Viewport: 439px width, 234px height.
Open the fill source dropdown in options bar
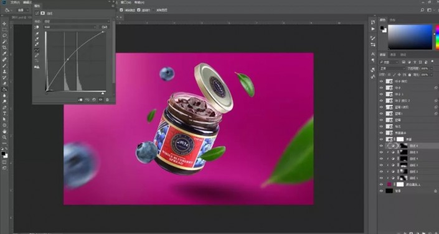(x=23, y=10)
